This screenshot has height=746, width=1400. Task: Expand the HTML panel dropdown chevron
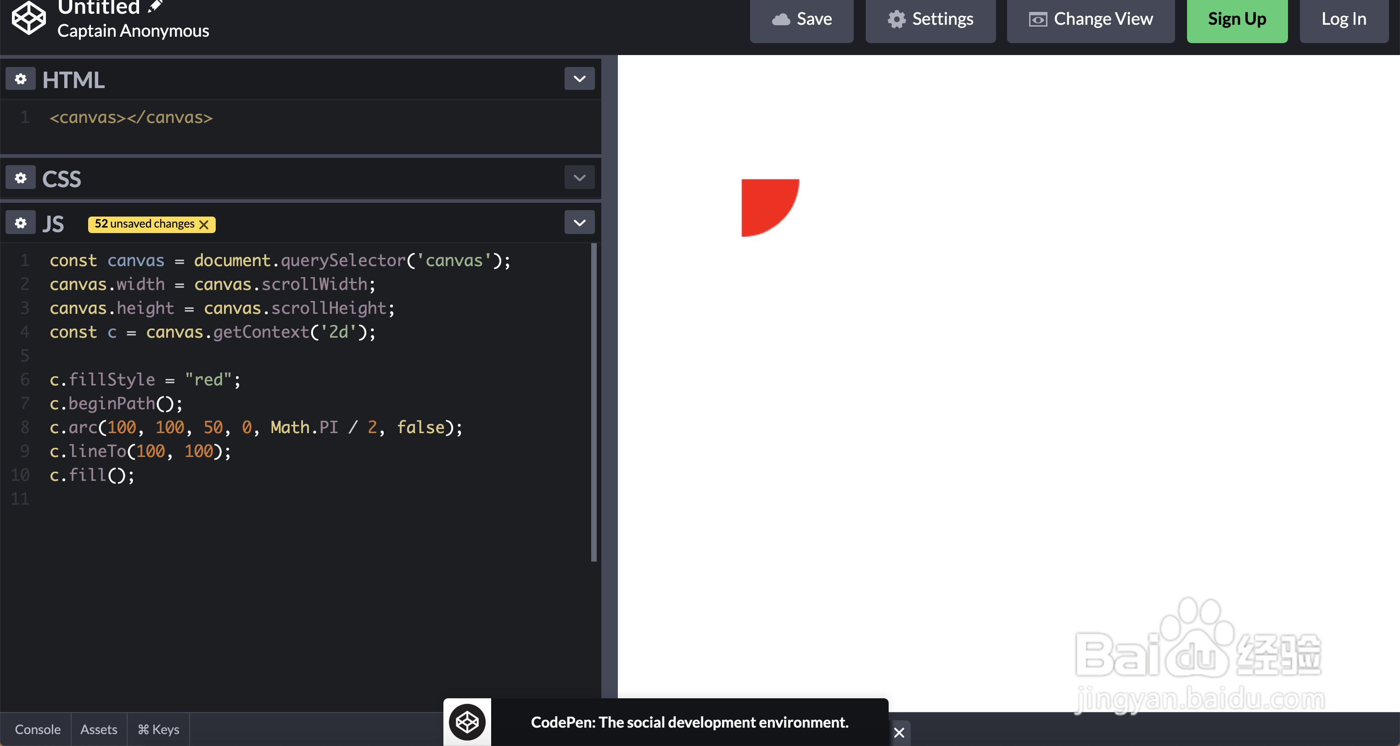(579, 79)
